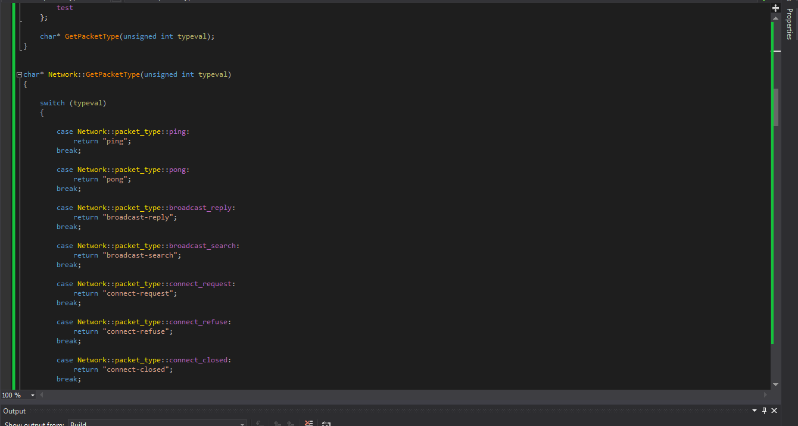Click the line return "connect-closed";
Viewport: 798px width, 426px height.
123,369
